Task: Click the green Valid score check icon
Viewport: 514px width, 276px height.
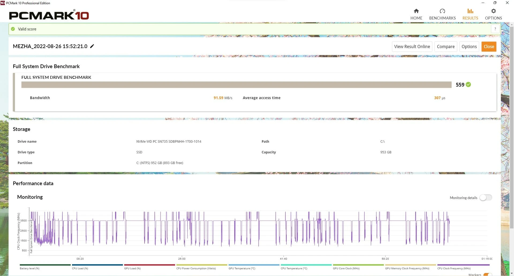Action: [13, 29]
